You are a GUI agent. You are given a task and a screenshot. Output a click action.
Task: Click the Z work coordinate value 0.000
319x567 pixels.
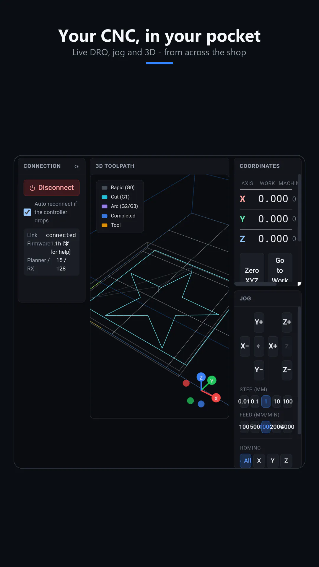273,239
